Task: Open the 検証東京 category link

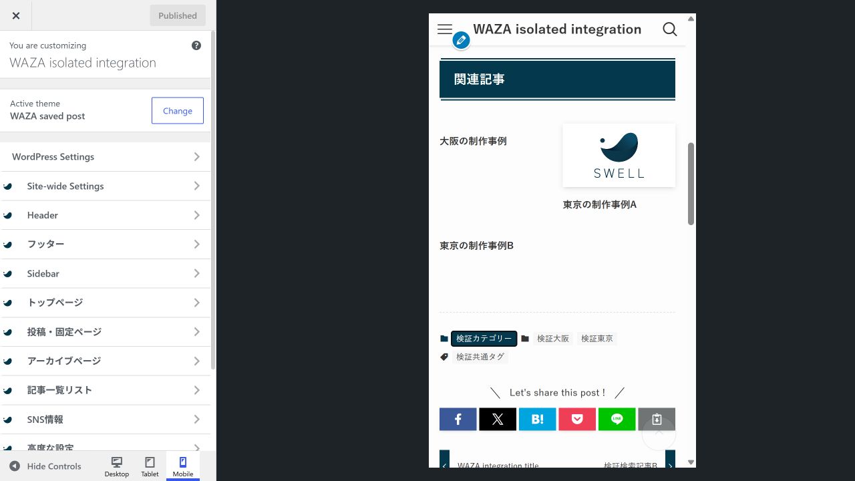Action: (x=597, y=339)
